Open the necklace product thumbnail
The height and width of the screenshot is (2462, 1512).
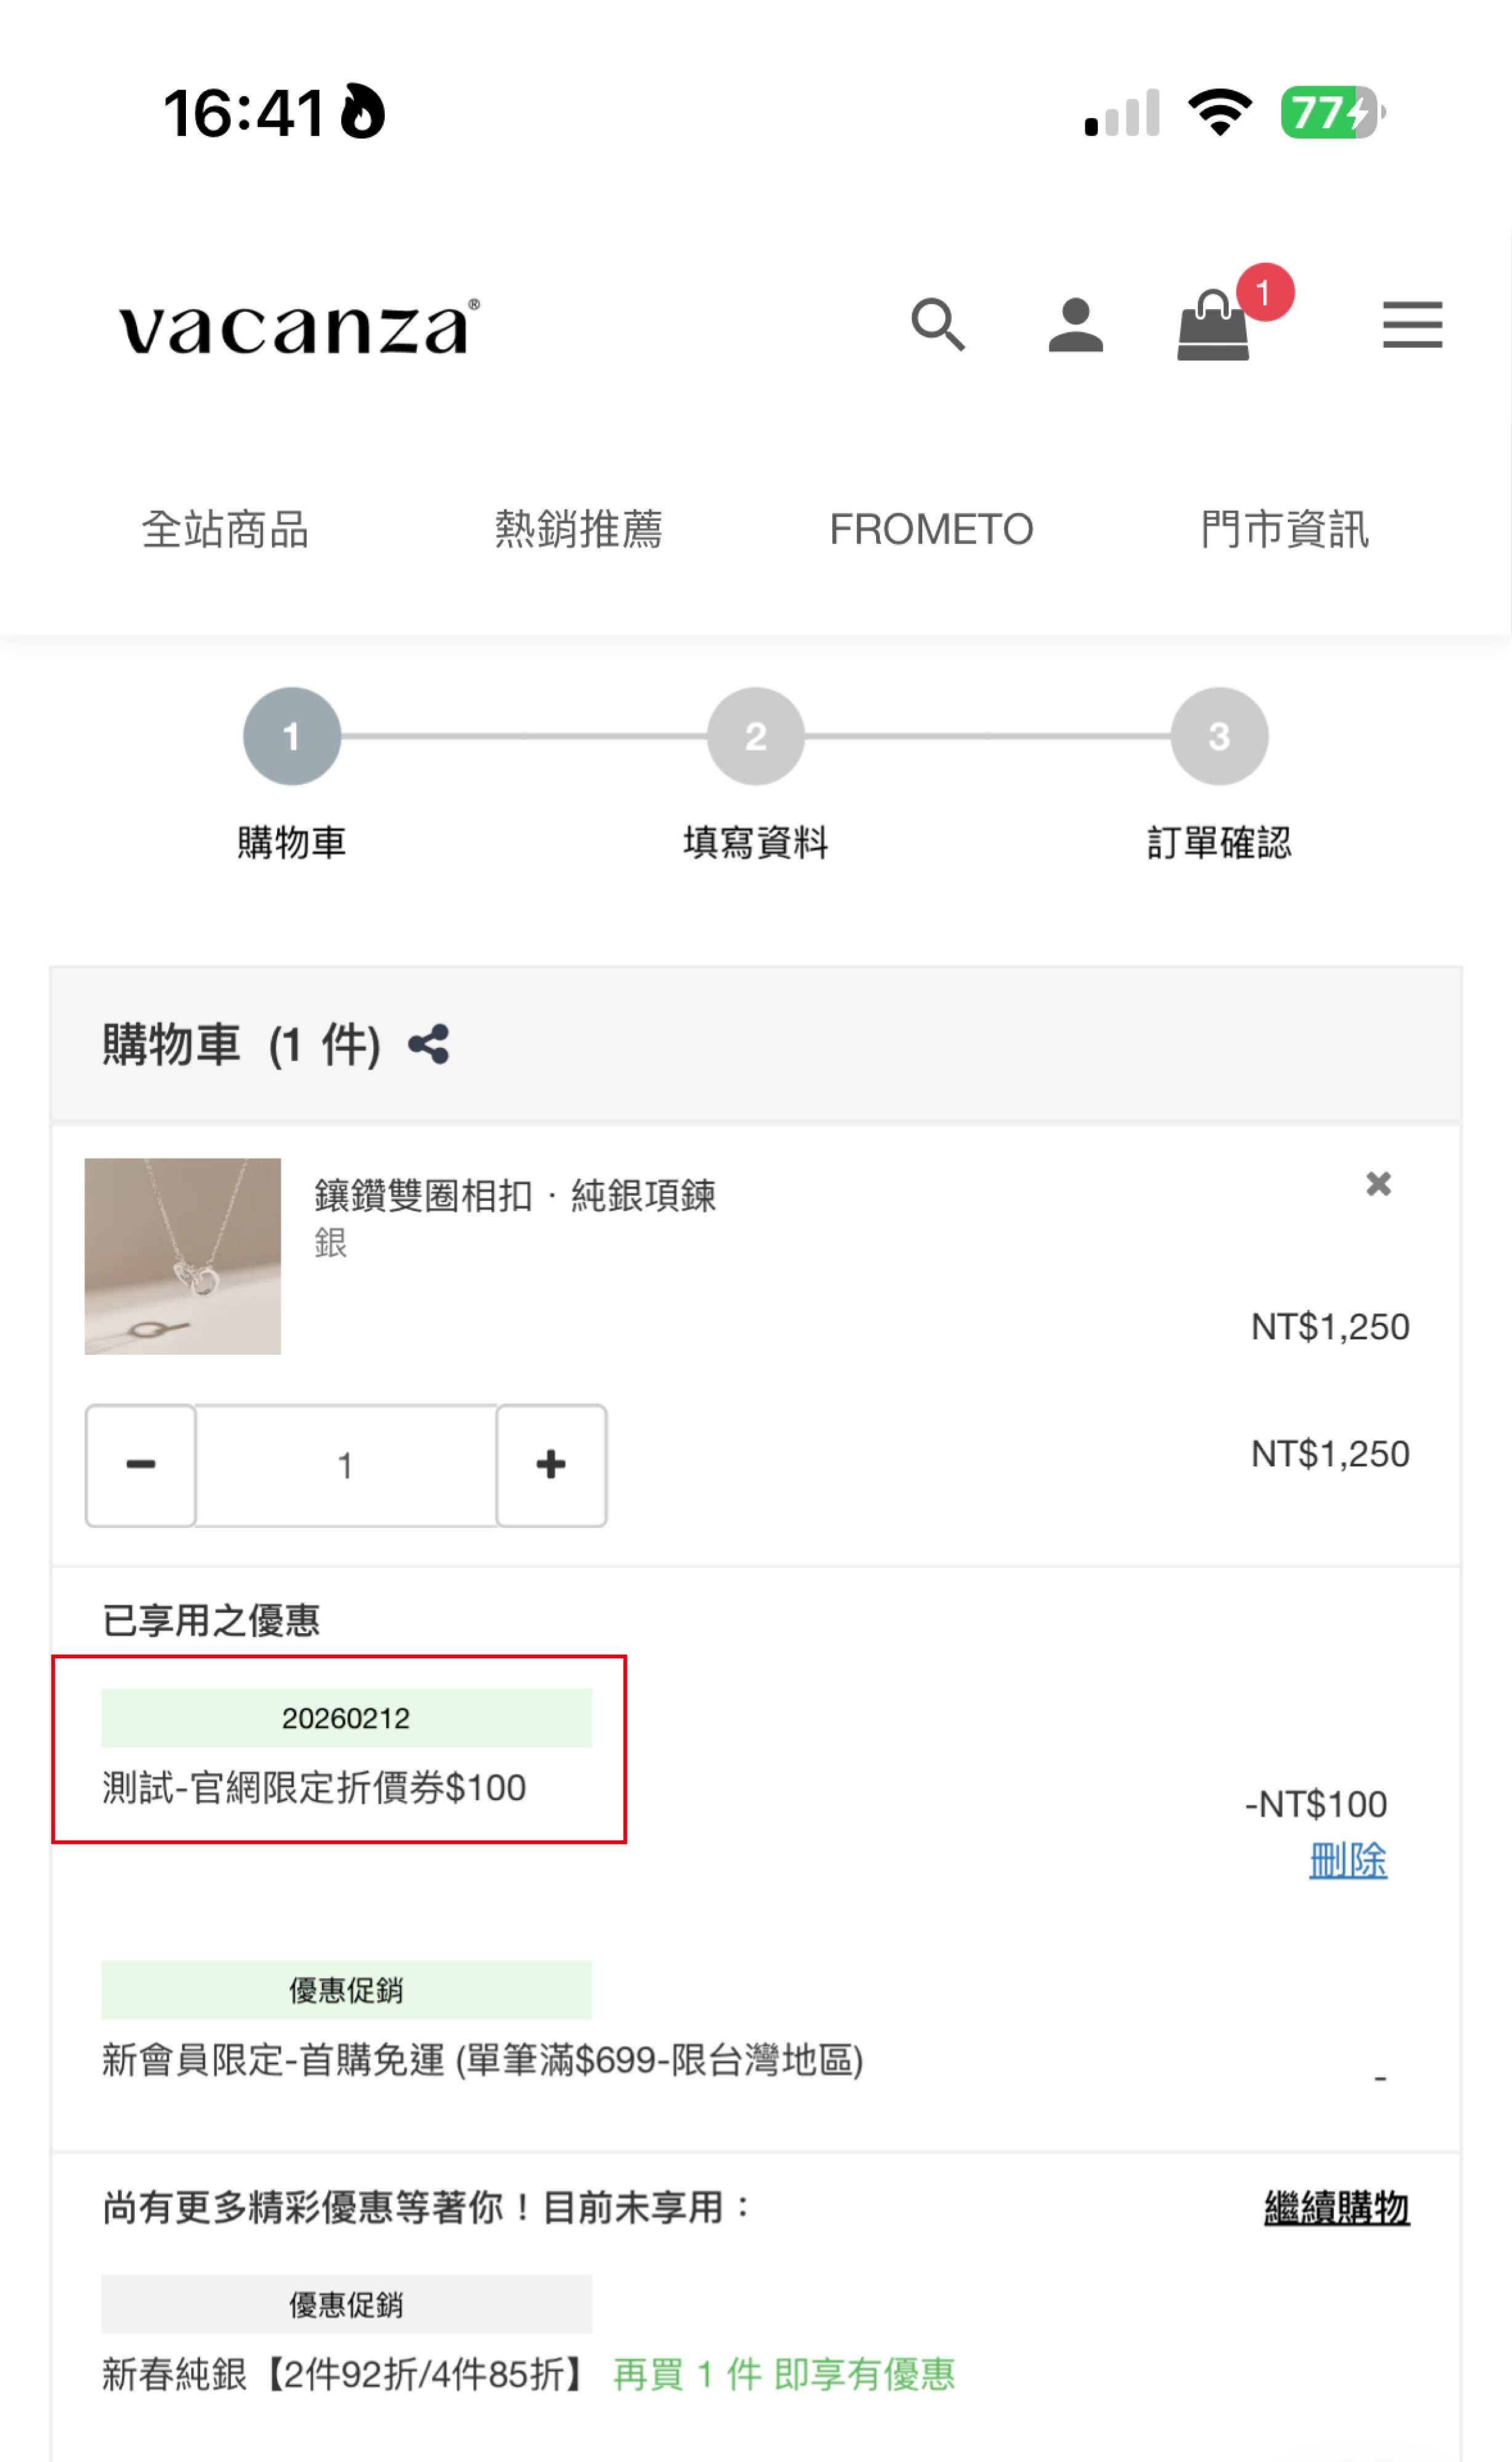[183, 1256]
